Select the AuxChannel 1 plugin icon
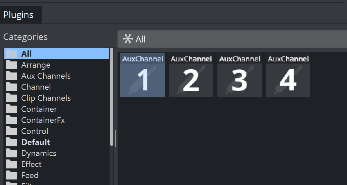The width and height of the screenshot is (347, 185). (x=142, y=75)
